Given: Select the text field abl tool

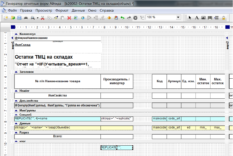Looking at the screenshot, I should click(x=203, y=18).
